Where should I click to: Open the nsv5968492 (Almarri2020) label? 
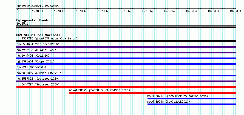[36, 50]
